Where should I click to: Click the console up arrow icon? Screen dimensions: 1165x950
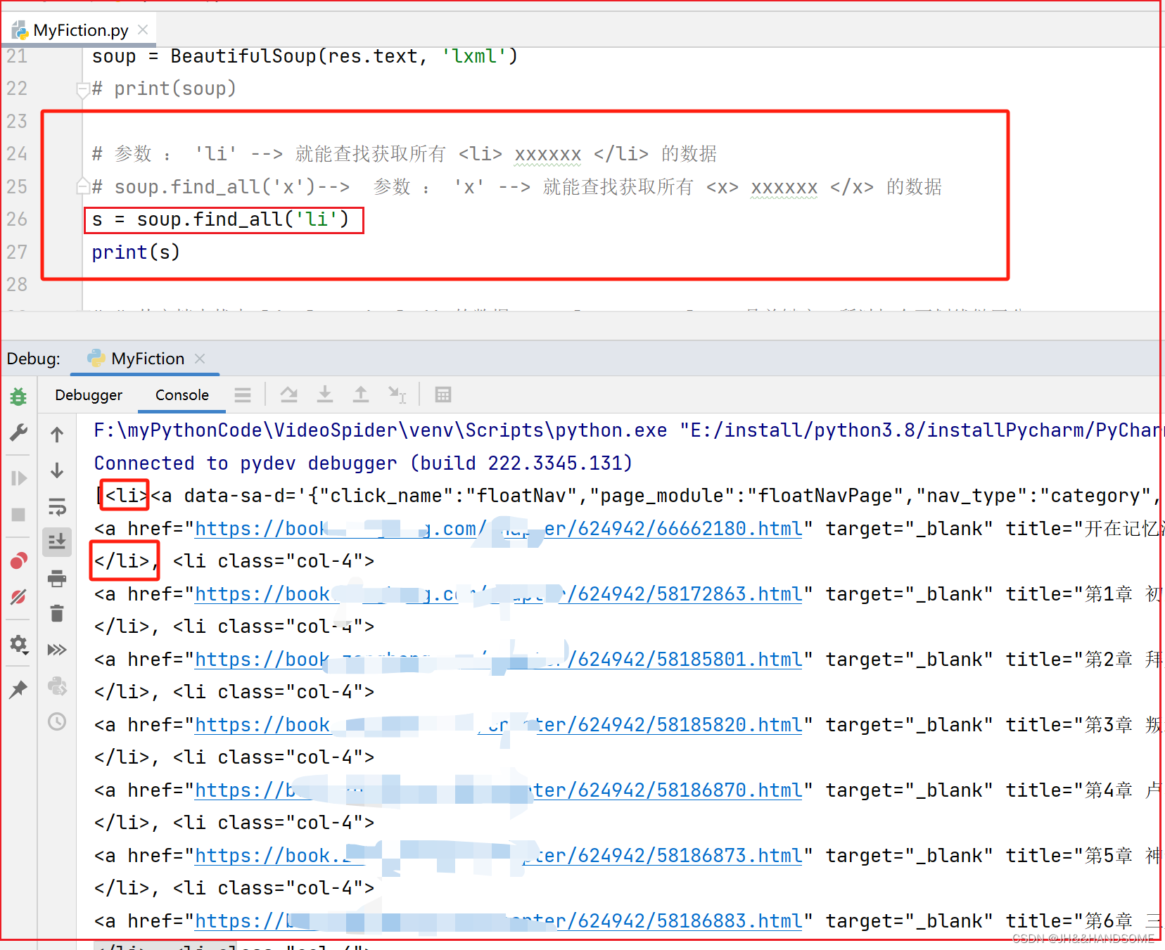57,435
